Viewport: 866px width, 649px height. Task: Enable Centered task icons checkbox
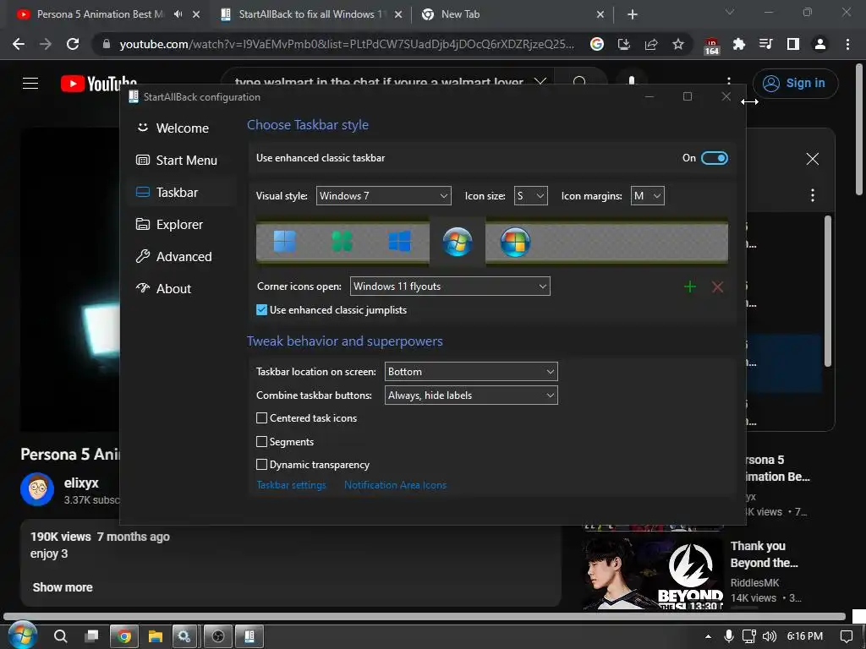(262, 417)
